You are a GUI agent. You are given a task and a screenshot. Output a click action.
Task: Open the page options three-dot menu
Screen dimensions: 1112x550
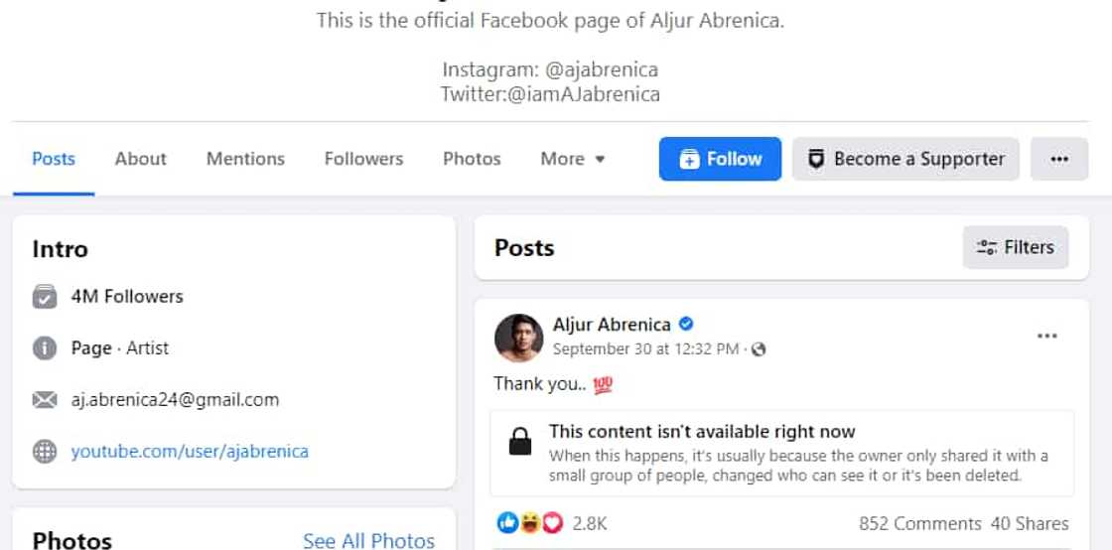click(1059, 159)
